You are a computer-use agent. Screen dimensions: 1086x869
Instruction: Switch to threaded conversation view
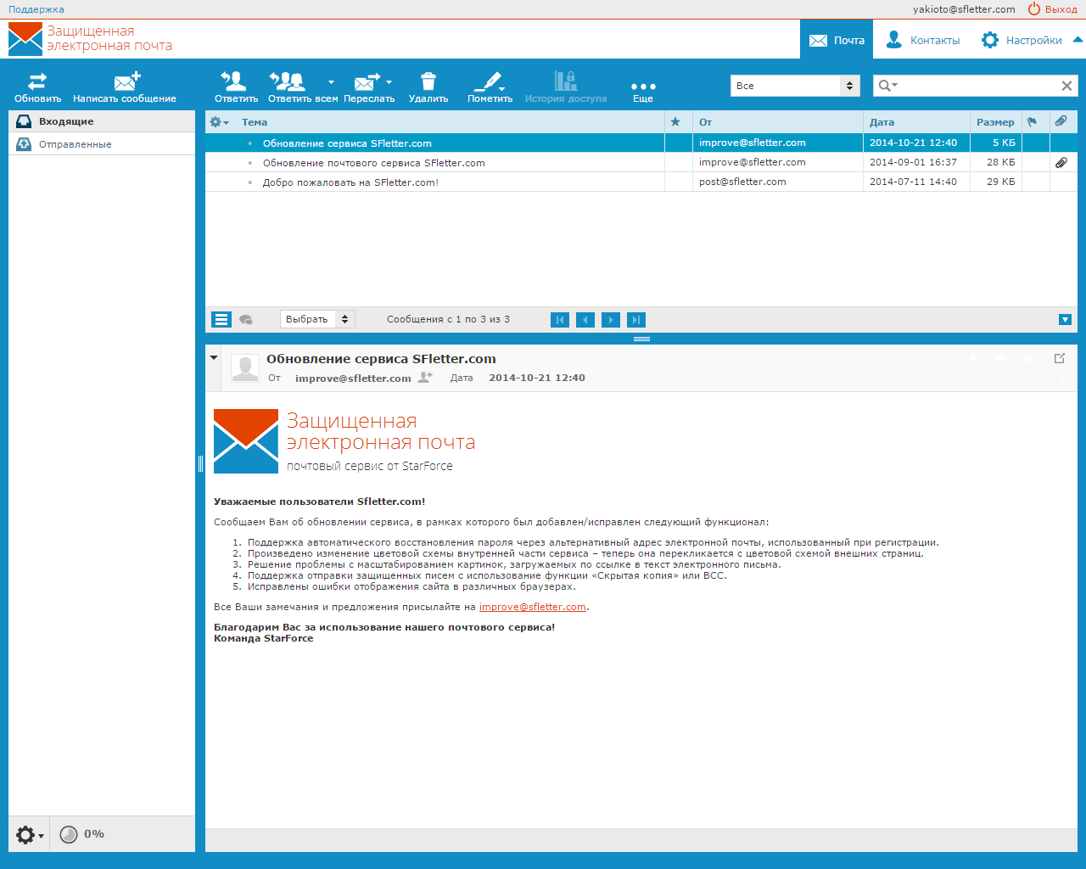tap(246, 319)
